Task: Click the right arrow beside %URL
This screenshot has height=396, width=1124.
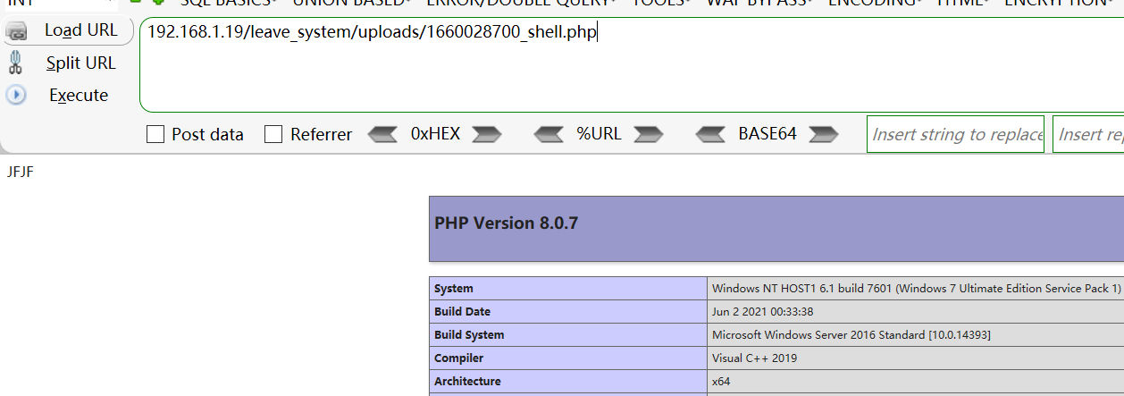Action: pos(648,134)
